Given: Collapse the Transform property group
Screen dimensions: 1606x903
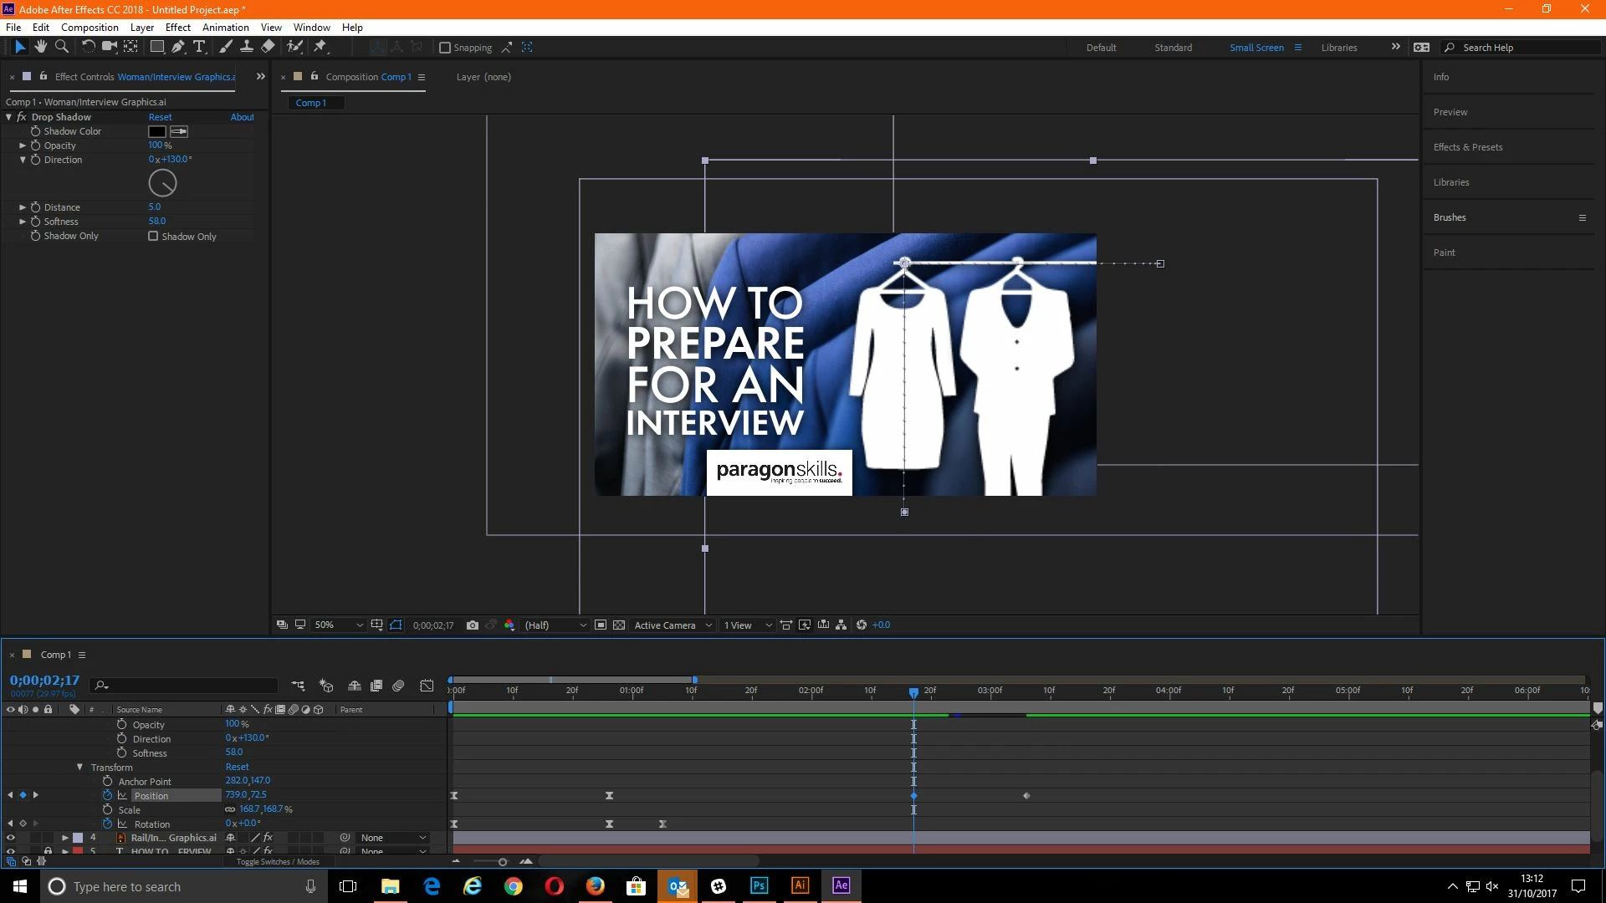Looking at the screenshot, I should pos(79,768).
